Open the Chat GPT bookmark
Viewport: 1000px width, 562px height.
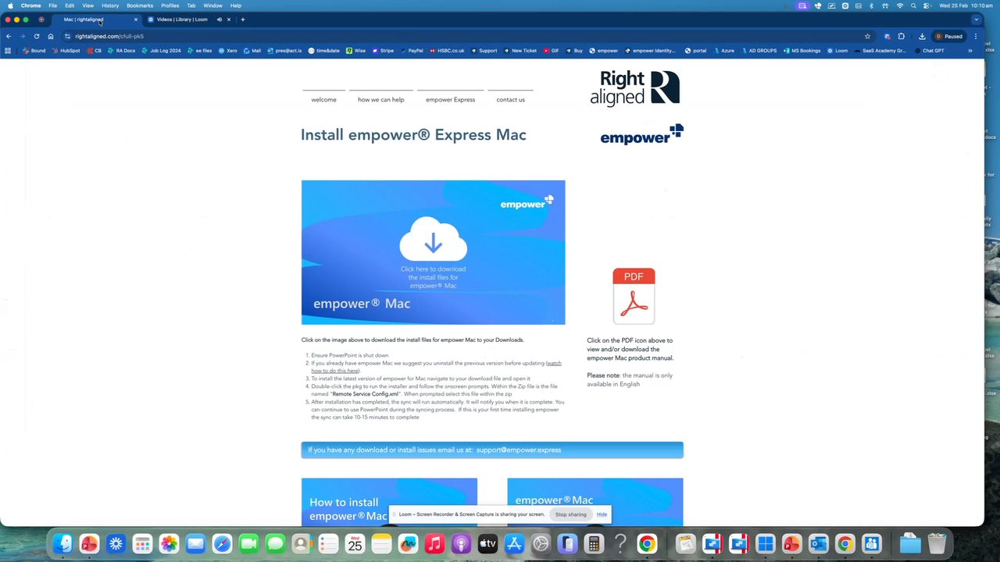click(x=929, y=51)
